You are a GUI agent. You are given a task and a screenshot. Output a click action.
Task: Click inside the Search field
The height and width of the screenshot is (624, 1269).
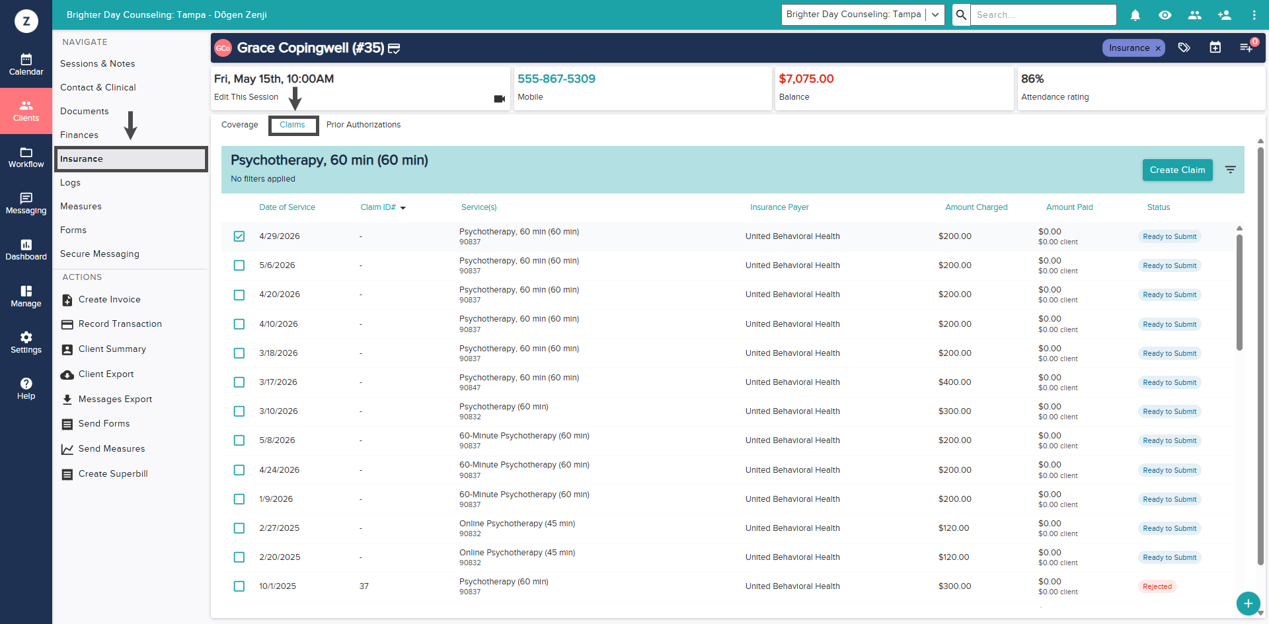(1043, 15)
